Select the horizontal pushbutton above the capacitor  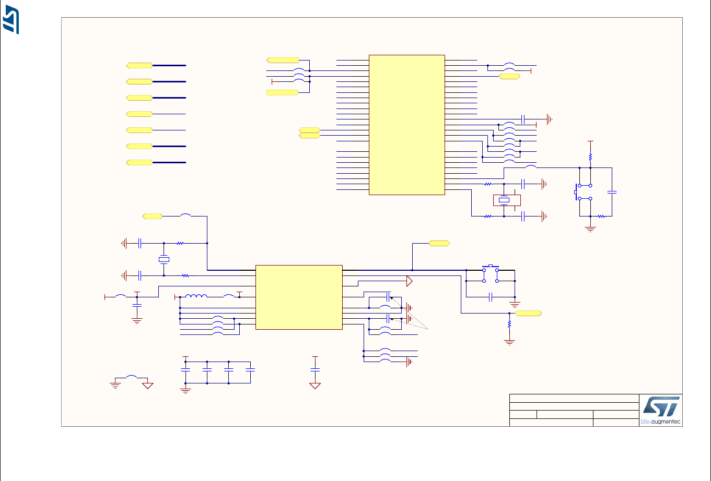[x=491, y=275]
